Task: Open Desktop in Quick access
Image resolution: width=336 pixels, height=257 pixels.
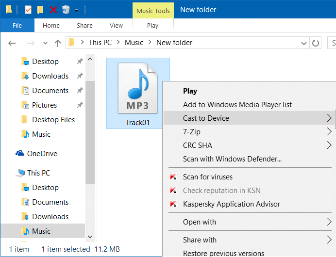Action: click(x=45, y=62)
